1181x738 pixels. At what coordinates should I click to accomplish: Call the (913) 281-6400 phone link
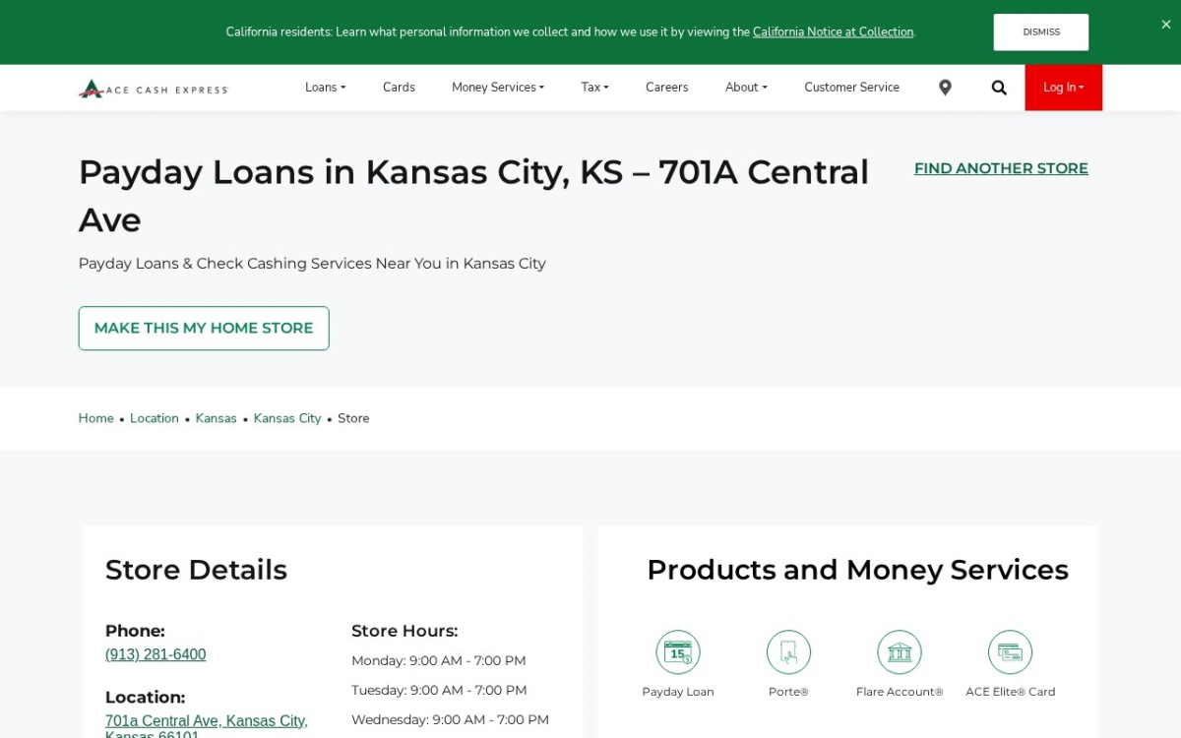[x=155, y=654]
